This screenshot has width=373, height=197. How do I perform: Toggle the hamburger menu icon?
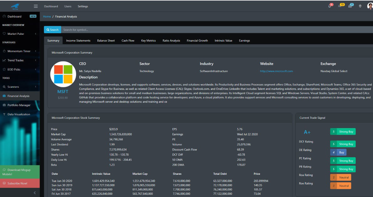36,6
